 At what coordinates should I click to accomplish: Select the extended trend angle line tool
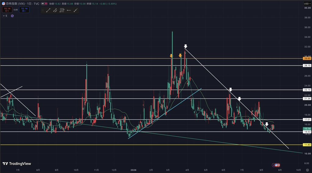(x=76, y=10)
